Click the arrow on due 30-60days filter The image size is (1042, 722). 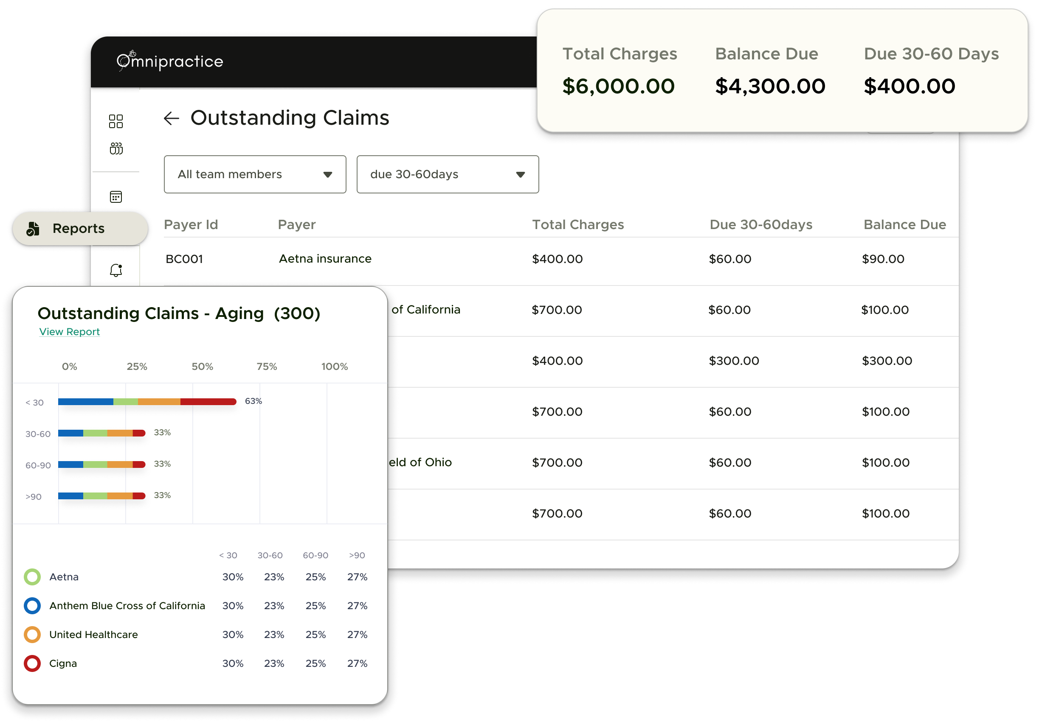(x=520, y=175)
